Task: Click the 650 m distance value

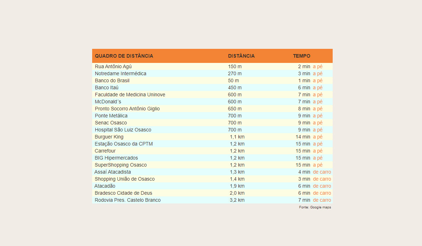Action: point(235,109)
